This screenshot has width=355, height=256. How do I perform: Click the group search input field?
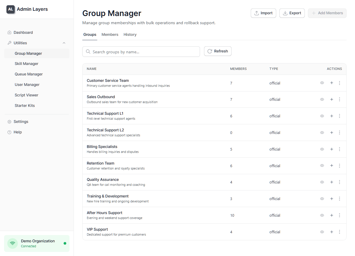(141, 51)
